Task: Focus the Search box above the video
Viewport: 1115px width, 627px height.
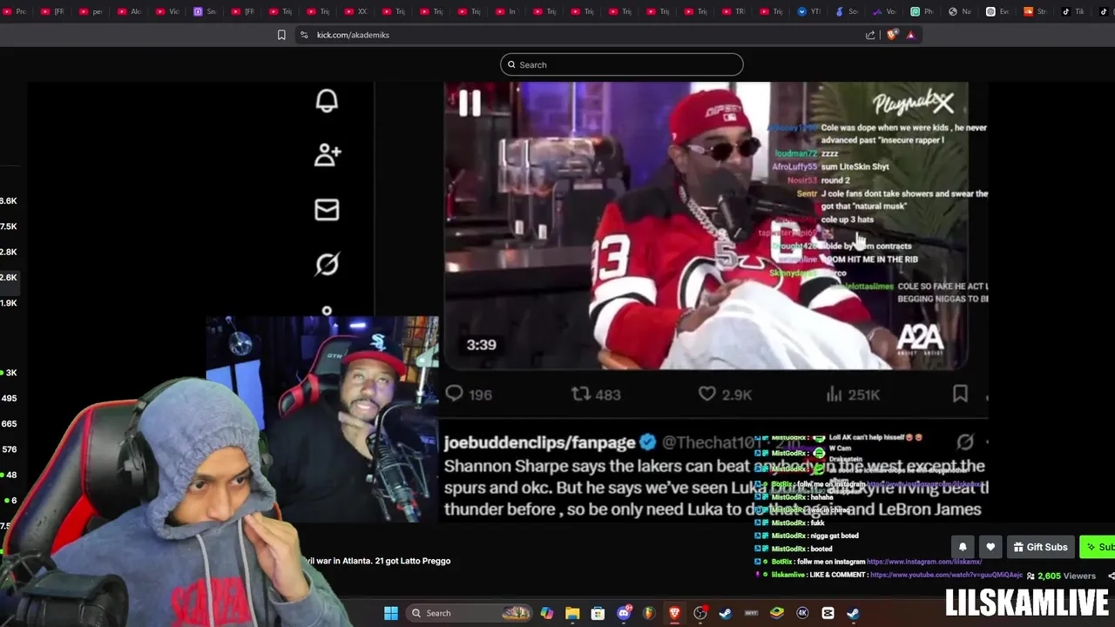Action: click(x=621, y=64)
